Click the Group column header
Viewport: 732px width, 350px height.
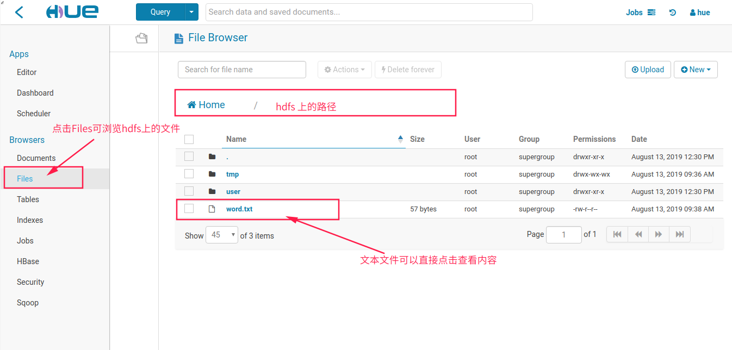(529, 139)
